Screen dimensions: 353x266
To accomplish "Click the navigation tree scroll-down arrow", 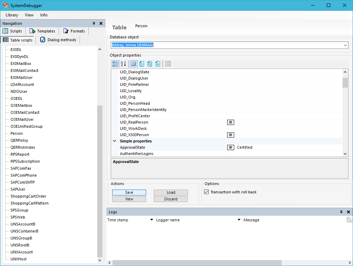I will [x=100, y=260].
